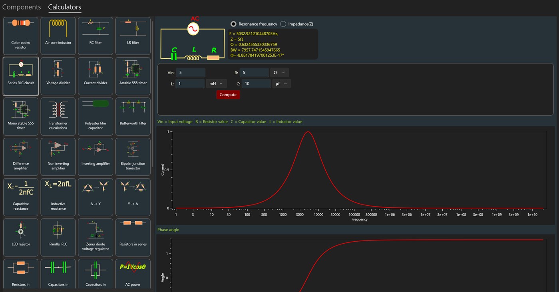Open the Voltage divider calculator
Image resolution: width=559 pixels, height=292 pixels.
pyautogui.click(x=58, y=76)
